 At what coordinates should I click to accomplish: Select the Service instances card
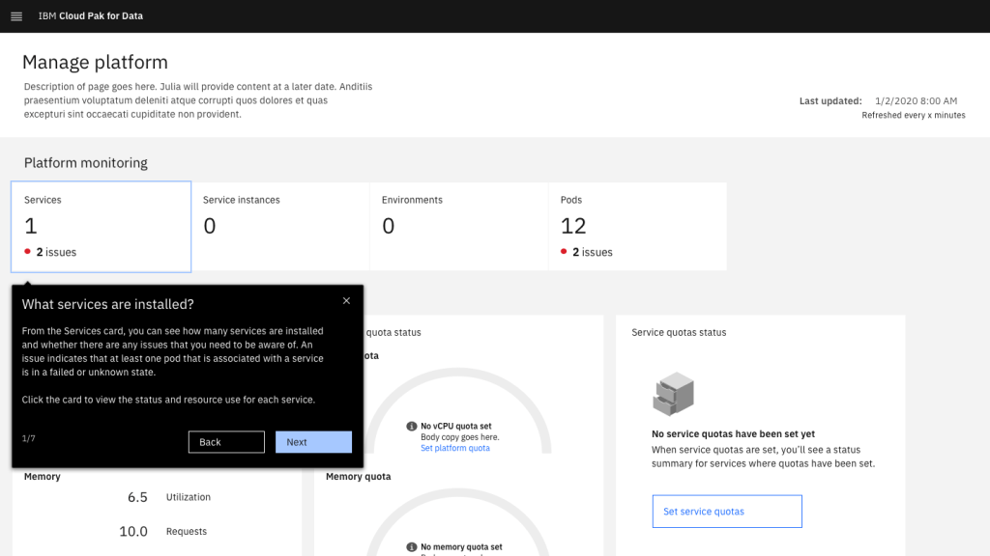pos(279,226)
